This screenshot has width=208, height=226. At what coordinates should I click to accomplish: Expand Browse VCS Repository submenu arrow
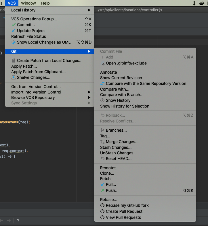89,98
